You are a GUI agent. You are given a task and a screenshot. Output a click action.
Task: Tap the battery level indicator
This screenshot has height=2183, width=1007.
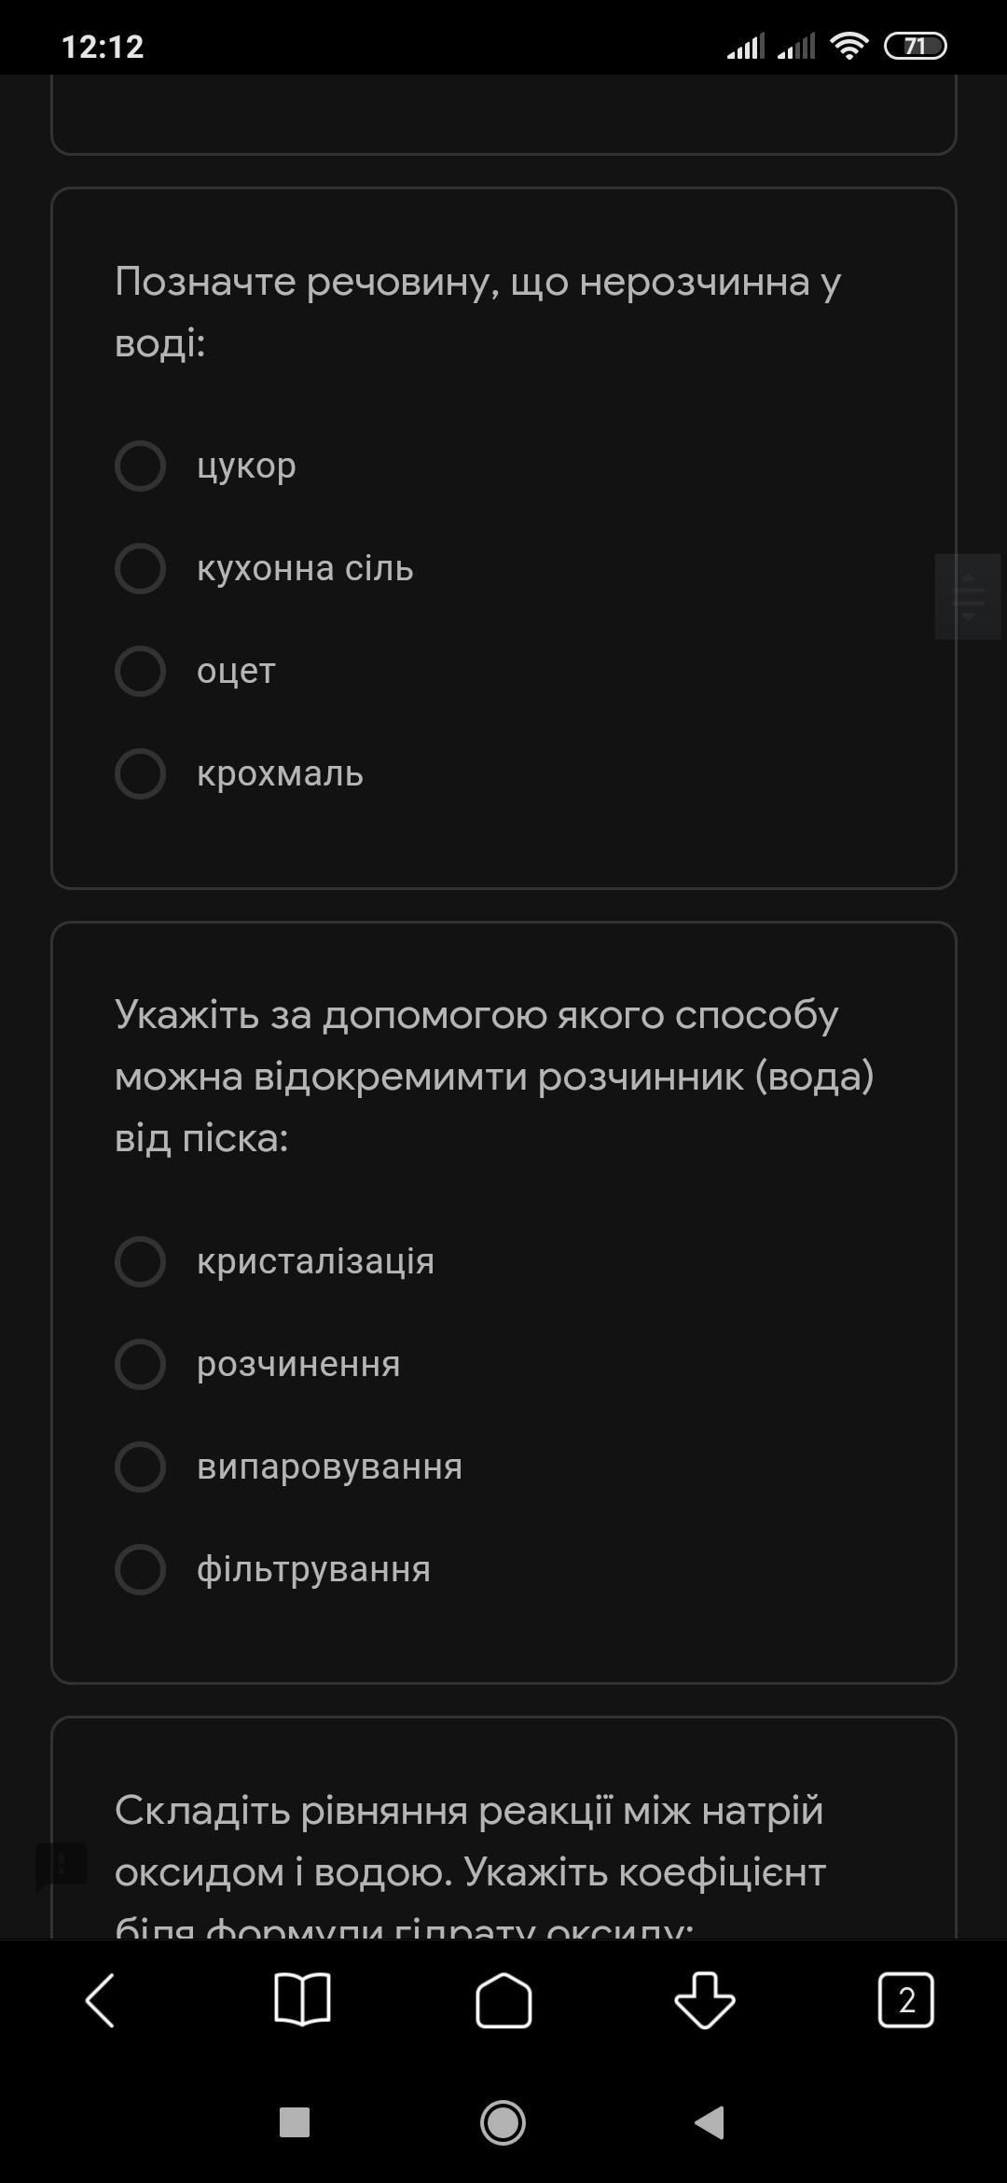[x=915, y=46]
